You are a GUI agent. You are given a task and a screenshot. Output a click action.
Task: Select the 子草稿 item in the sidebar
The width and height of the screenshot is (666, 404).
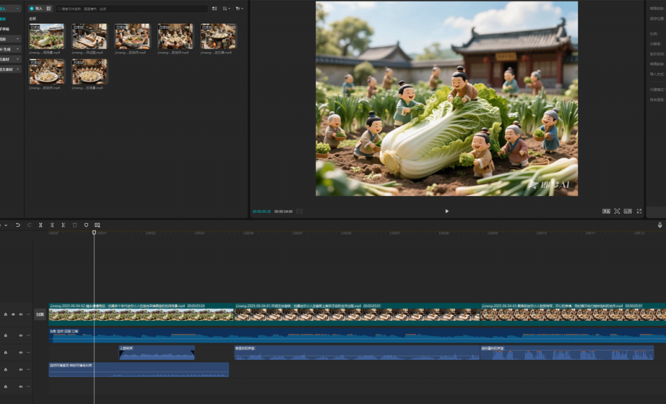[5, 29]
